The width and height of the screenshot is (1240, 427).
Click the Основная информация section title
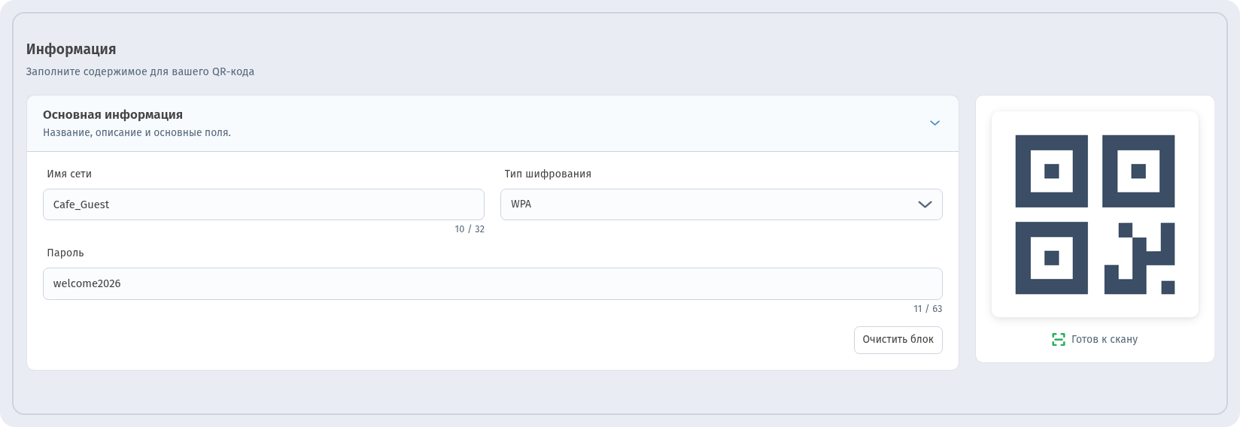(113, 115)
